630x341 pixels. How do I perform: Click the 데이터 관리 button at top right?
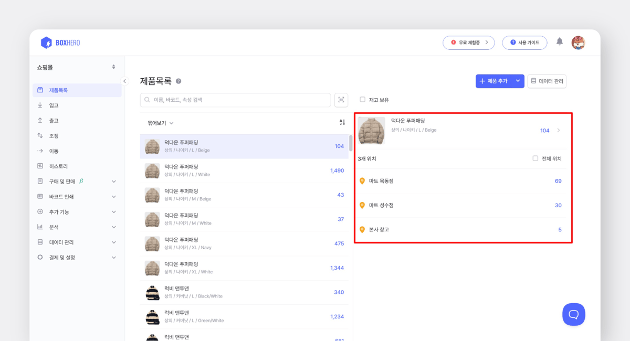(x=547, y=81)
